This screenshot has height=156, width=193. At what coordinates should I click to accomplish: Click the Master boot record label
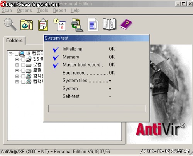point(81,65)
